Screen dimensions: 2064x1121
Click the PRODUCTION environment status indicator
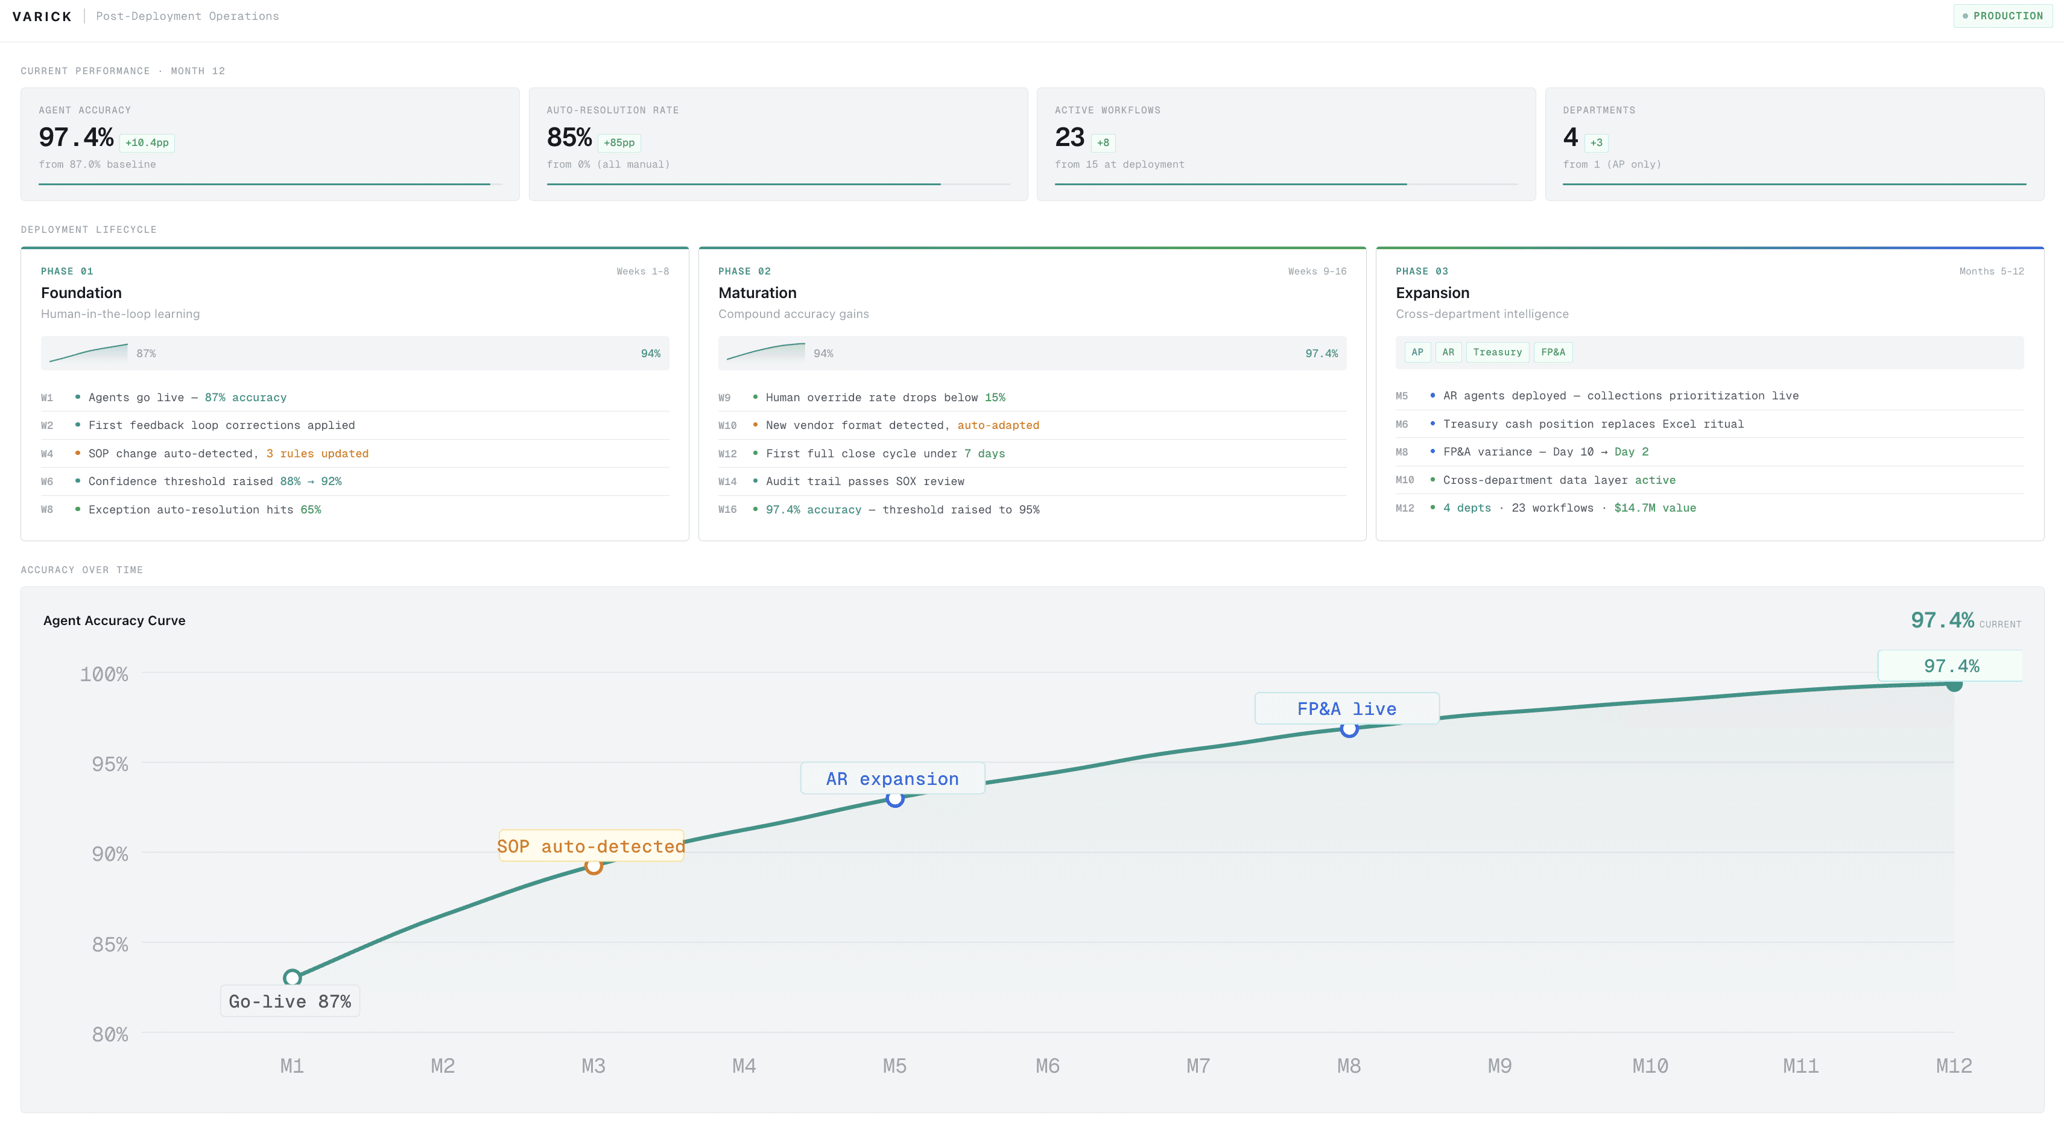pos(2002,16)
